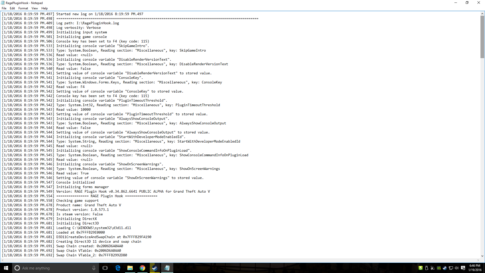This screenshot has width=485, height=273.
Task: Open the Format menu
Action: click(23, 8)
